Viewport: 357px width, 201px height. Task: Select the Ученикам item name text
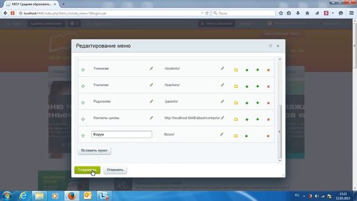pos(101,68)
